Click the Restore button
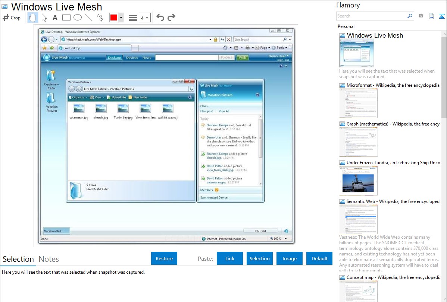Viewport: 447px width, 302px height. point(164,258)
